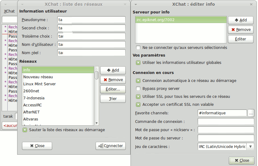
Task: Click Mot de passe du serveur field
Action: (226, 138)
